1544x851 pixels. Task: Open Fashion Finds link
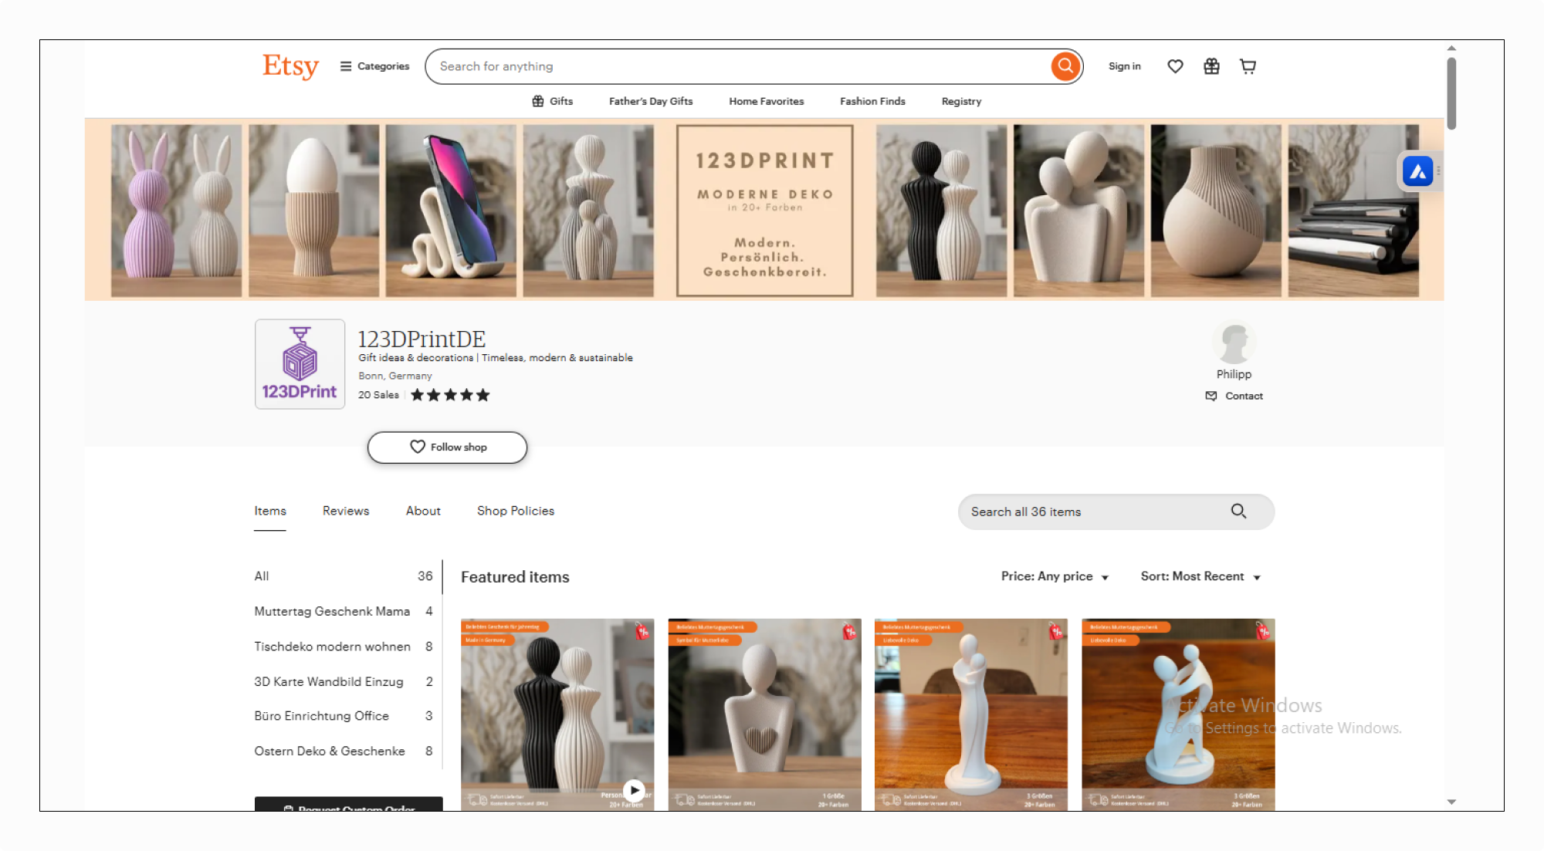click(x=872, y=101)
